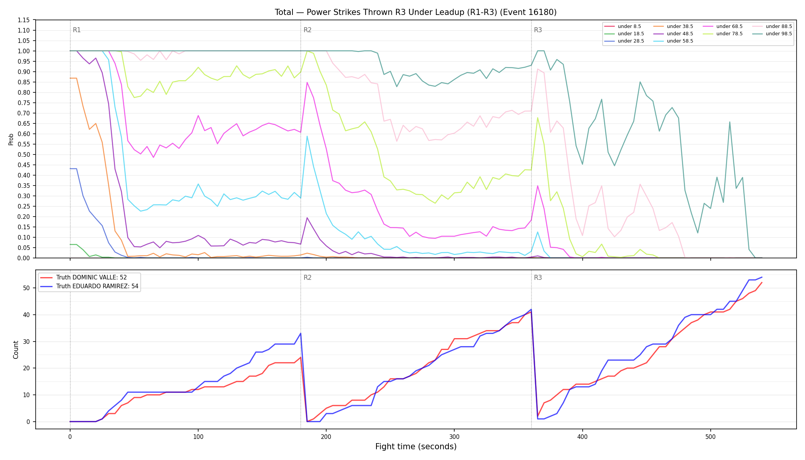Image resolution: width=805 pixels, height=460 pixels.
Task: Click the 'under 38.5' legend entry
Action: pyautogui.click(x=673, y=26)
